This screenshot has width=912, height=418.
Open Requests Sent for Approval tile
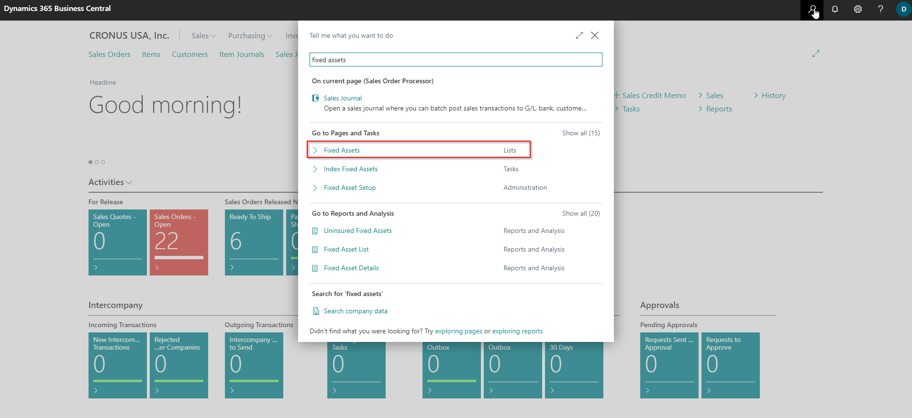669,365
